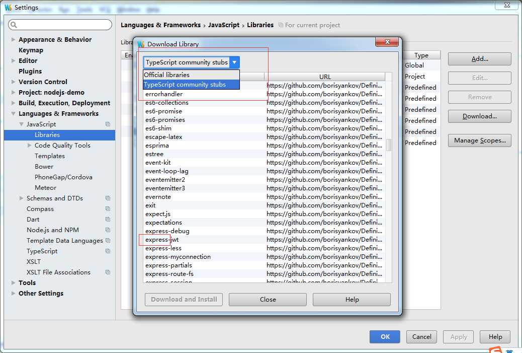The image size is (522, 353).
Task: Expand the Editor settings node
Action: 13,60
